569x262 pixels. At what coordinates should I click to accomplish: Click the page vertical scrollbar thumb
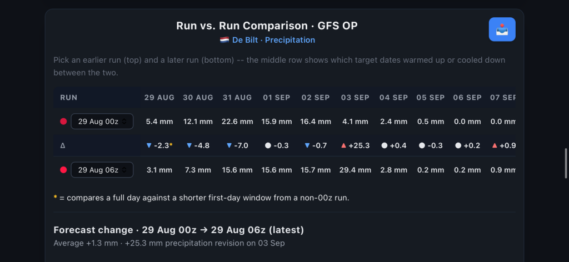coord(566,163)
